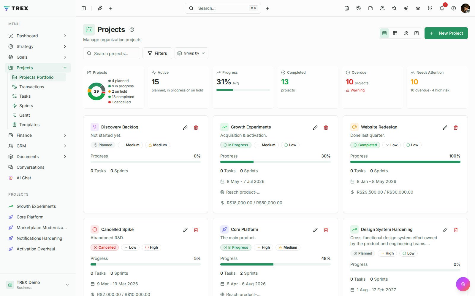Delete the Cancelled Spike project
This screenshot has width=475, height=296.
196,230
